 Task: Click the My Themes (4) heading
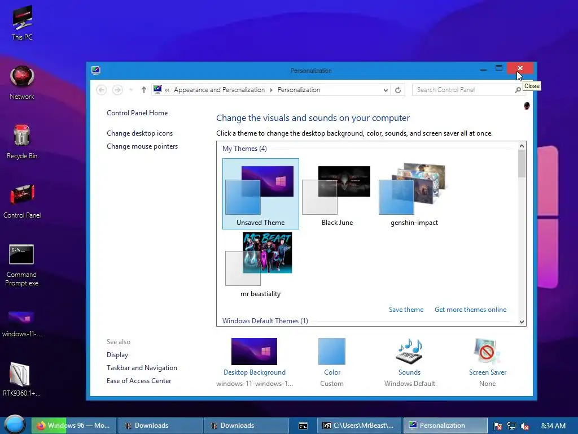point(244,149)
